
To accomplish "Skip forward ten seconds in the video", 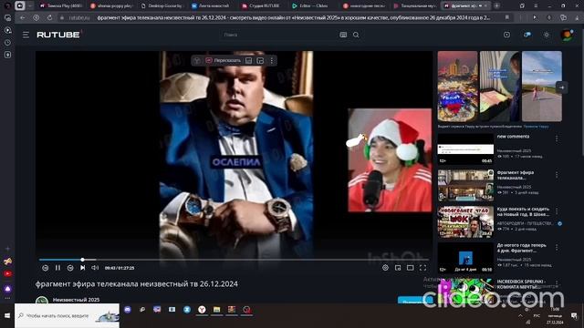I will [x=70, y=268].
